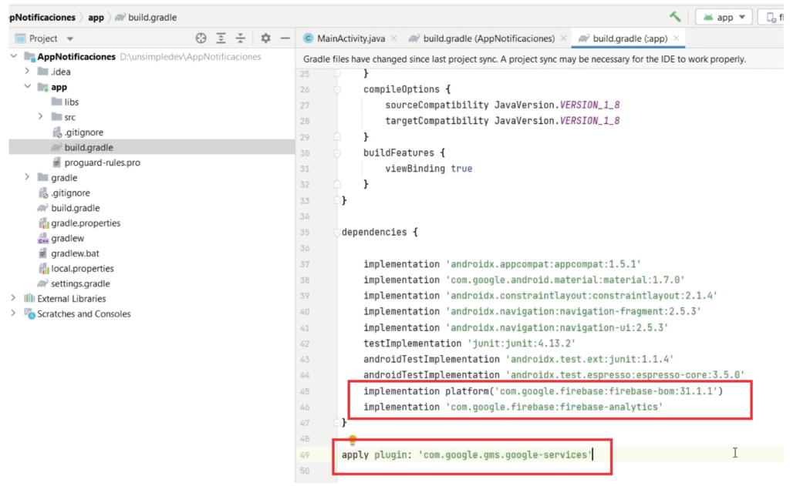Click the Build hammer icon
Viewport: 790px width, 486px height.
(675, 16)
